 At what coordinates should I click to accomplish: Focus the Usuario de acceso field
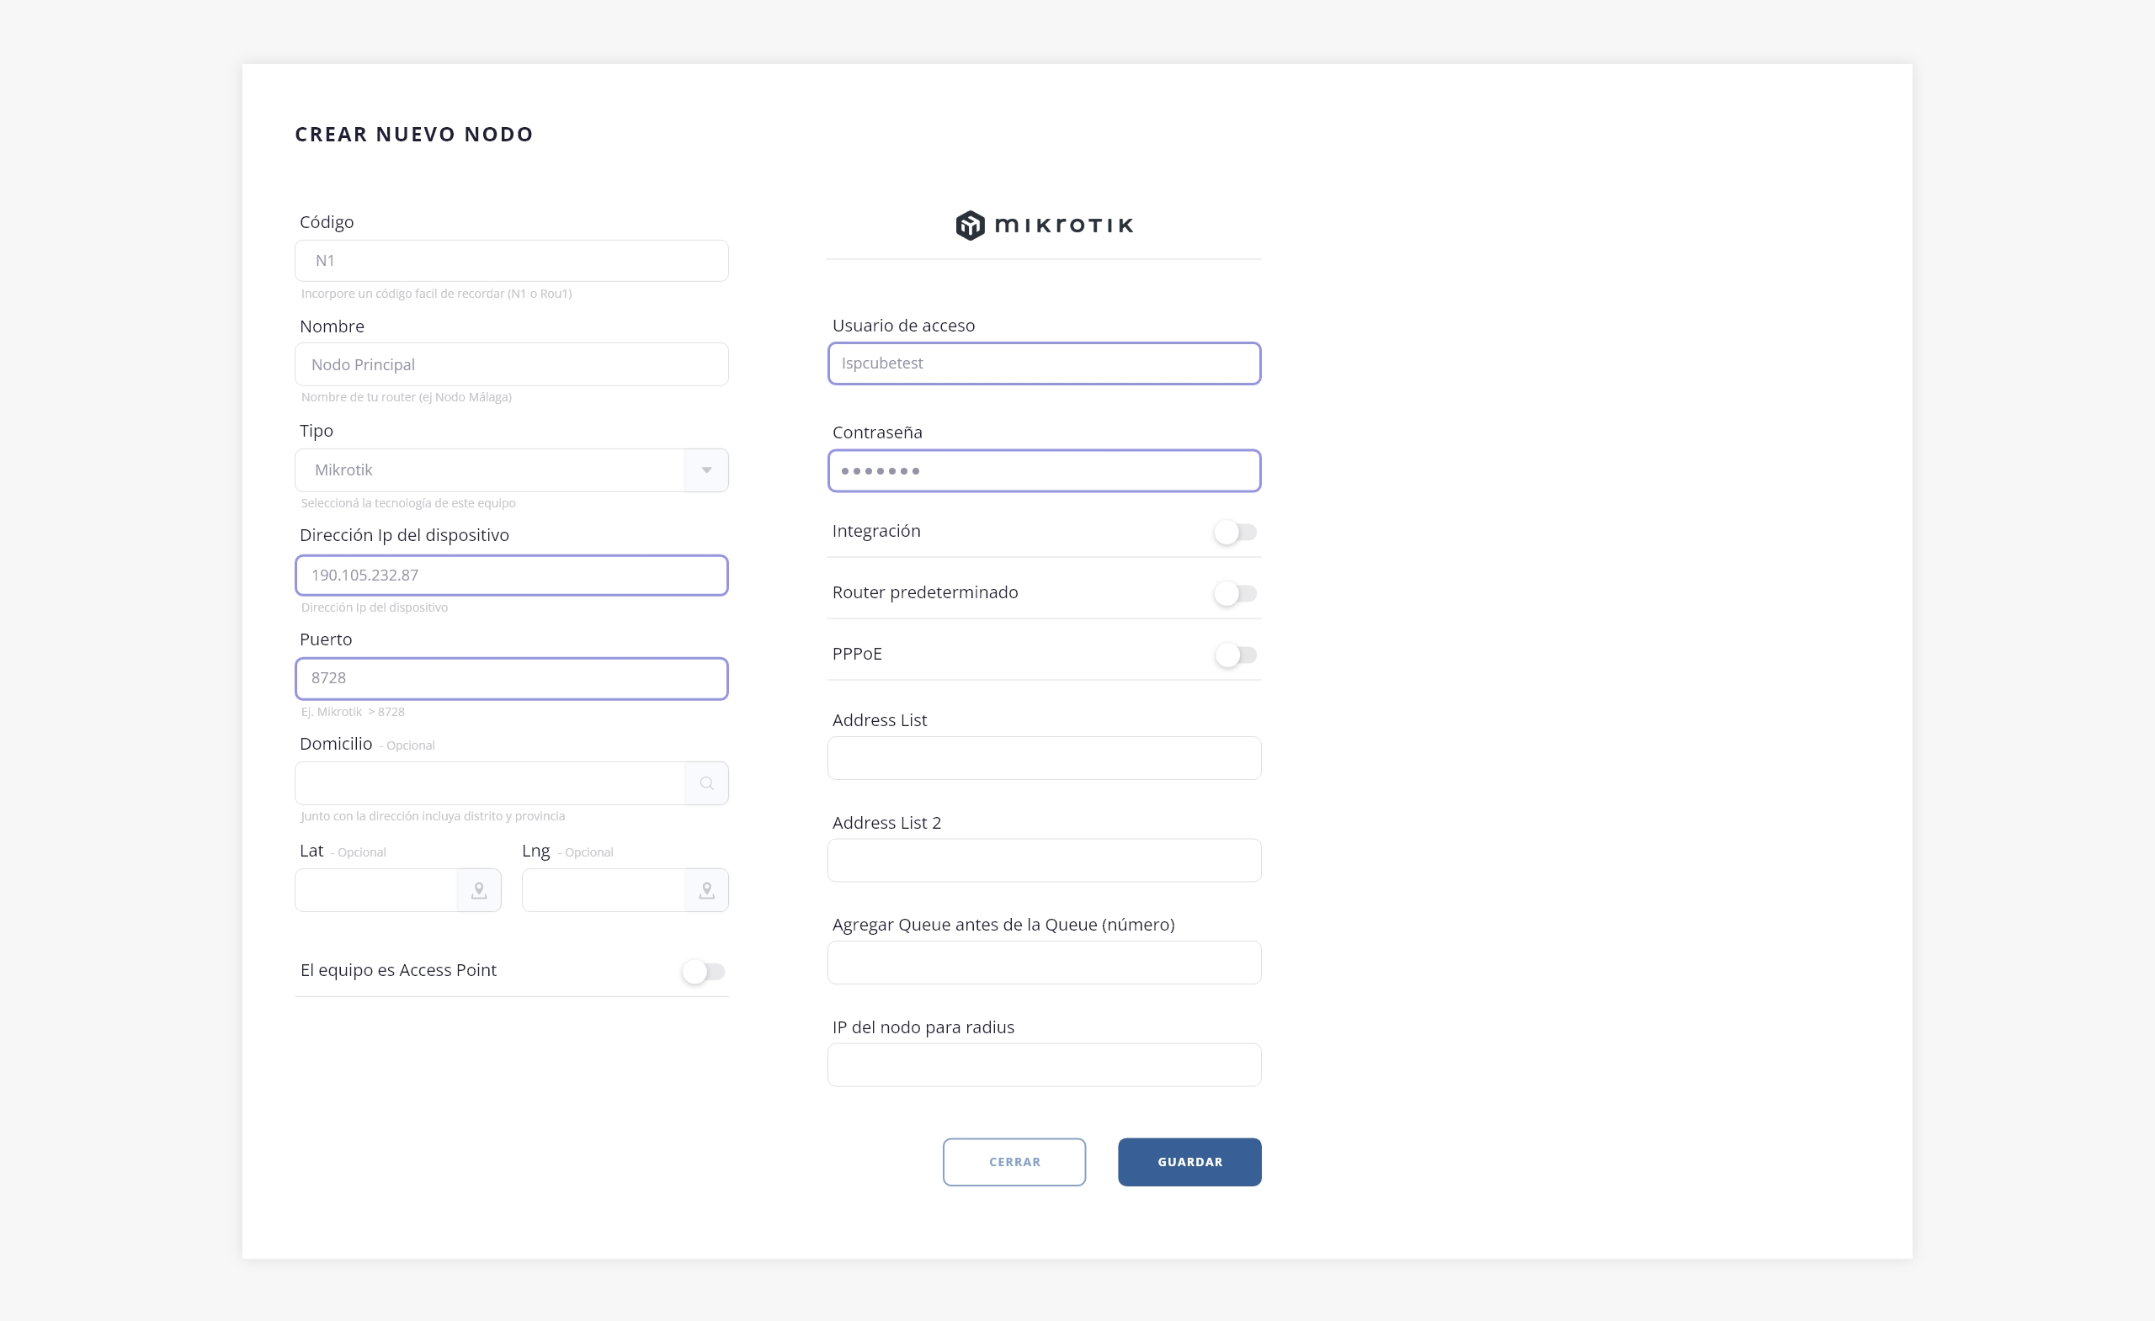click(x=1043, y=363)
